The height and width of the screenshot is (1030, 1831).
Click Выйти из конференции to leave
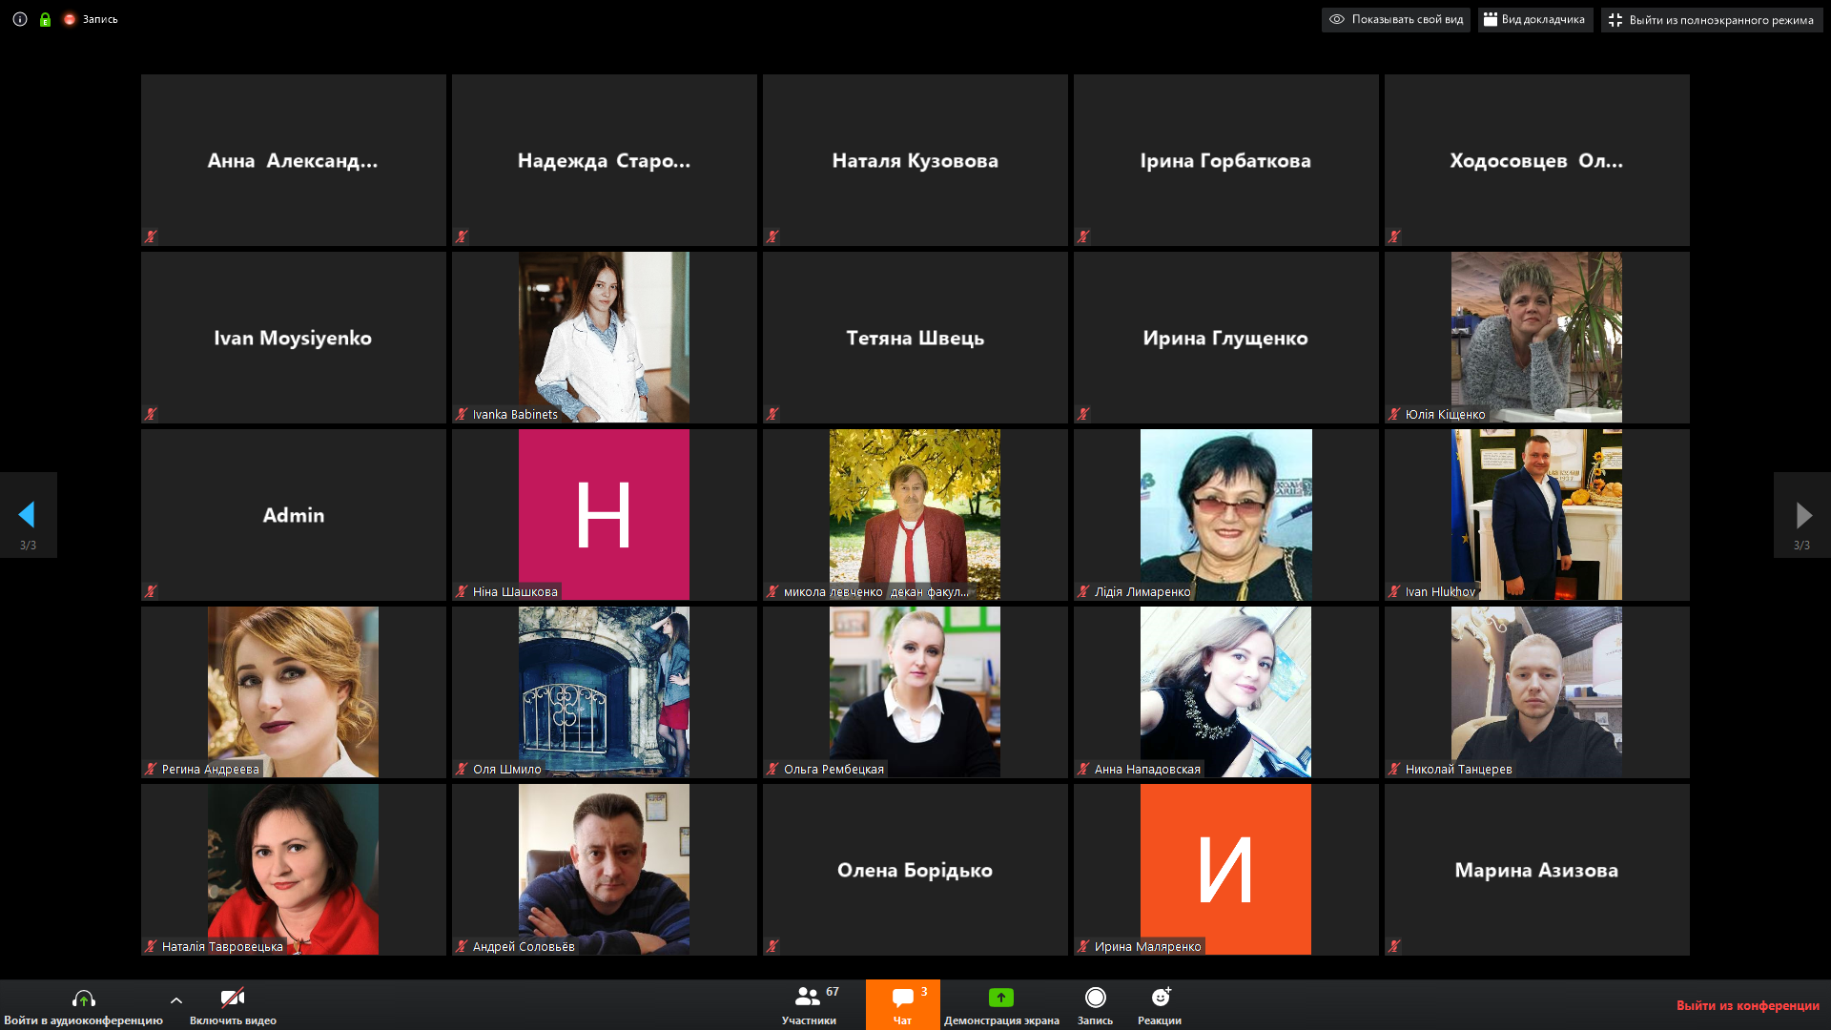coord(1748,1005)
